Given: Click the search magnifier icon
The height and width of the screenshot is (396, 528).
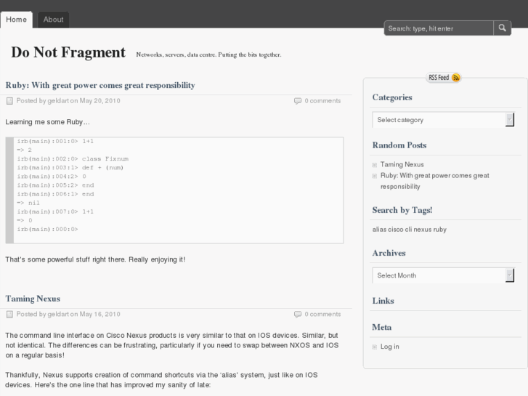Looking at the screenshot, I should tap(503, 28).
